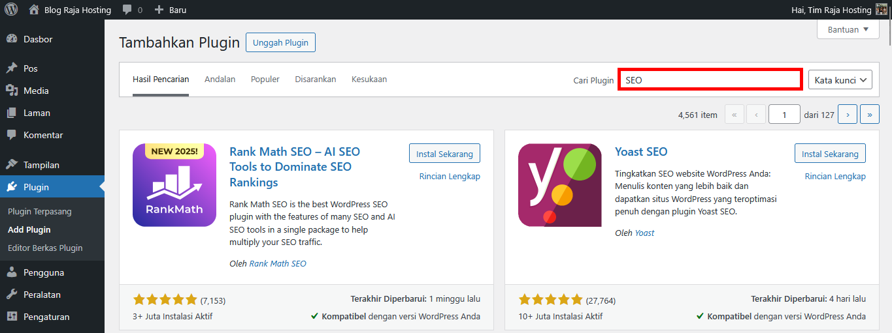
Task: Open Plugin Terpasang submenu
Action: [40, 212]
